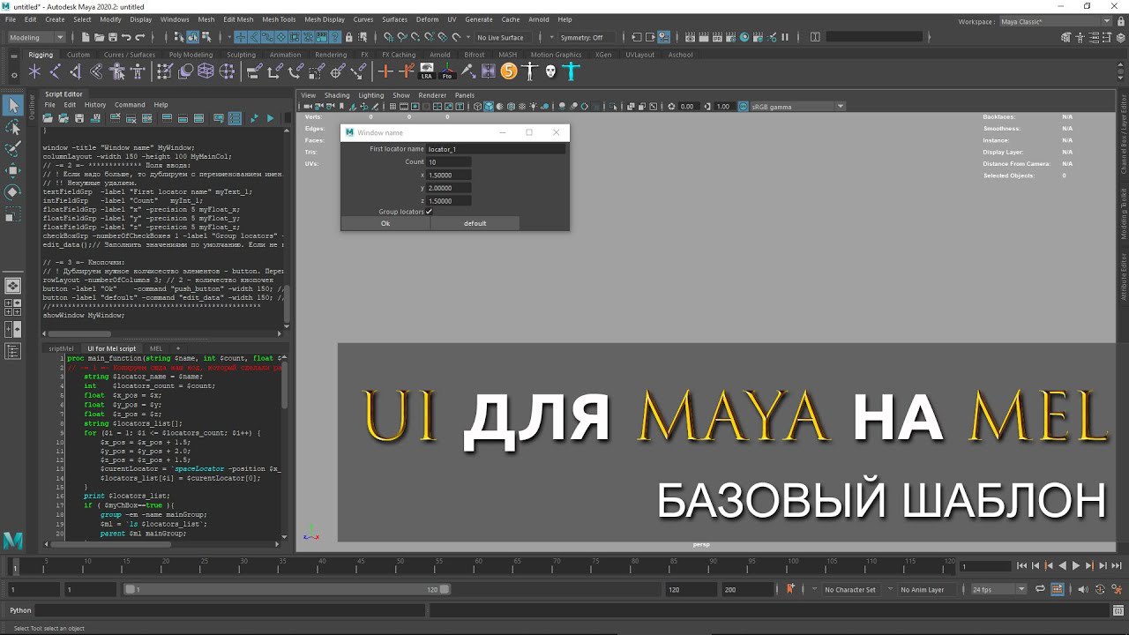Open the 24 fps frame rate dropdown
1129x635 pixels.
(998, 589)
